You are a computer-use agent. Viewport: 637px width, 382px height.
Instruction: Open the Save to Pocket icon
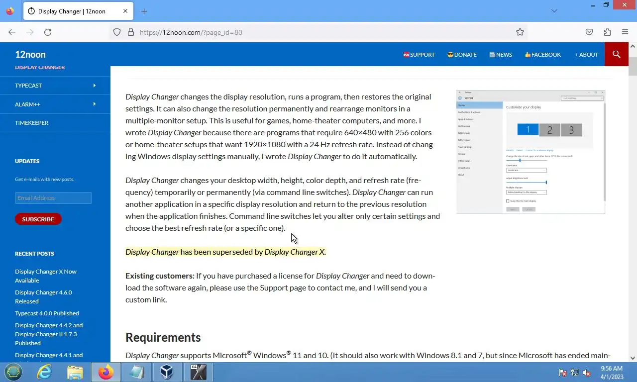point(589,32)
